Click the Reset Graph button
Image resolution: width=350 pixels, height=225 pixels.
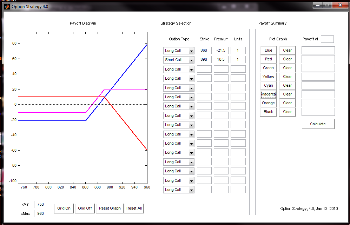click(x=110, y=208)
